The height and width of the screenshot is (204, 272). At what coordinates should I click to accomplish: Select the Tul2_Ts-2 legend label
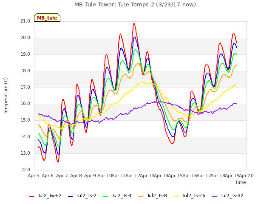coord(86,195)
